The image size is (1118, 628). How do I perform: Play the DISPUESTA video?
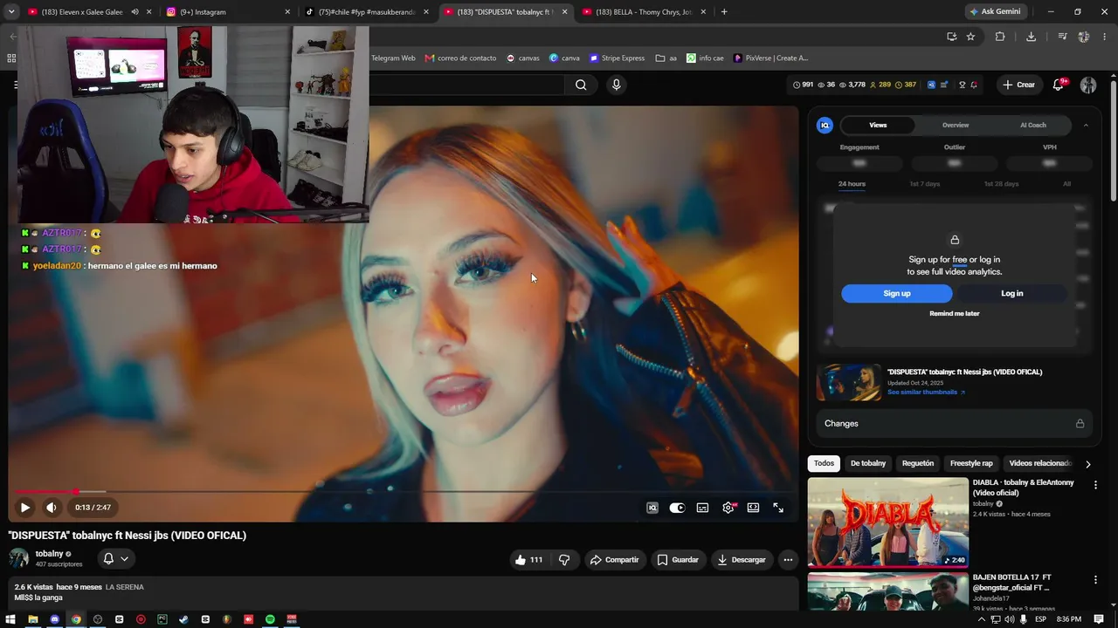coord(24,508)
